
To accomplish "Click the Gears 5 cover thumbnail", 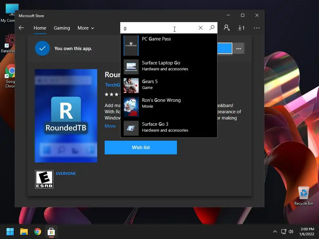I will (131, 86).
